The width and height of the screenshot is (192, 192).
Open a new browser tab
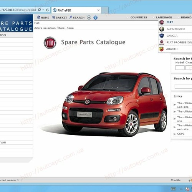[x=105, y=10]
